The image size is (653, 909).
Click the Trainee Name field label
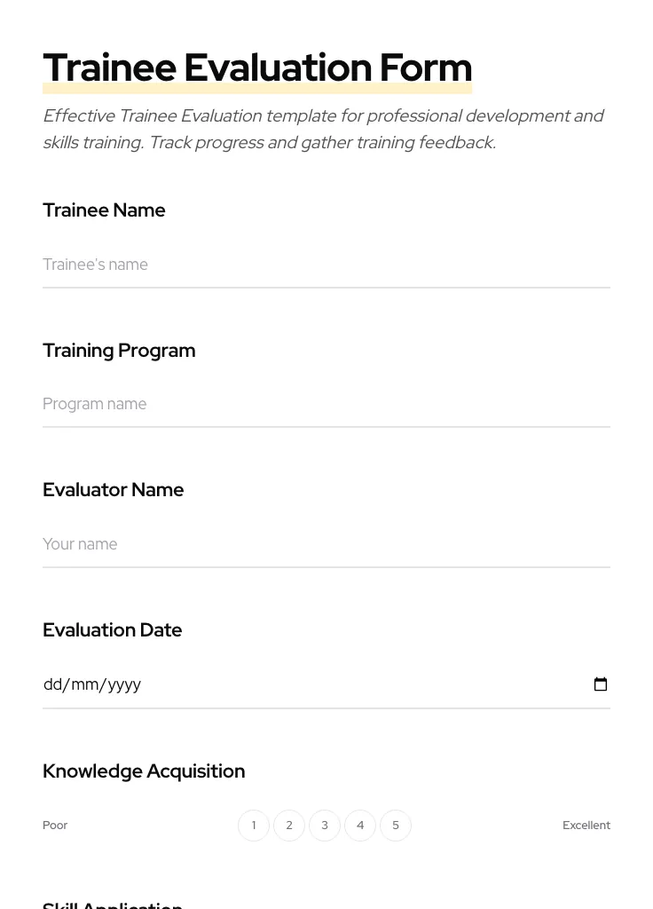click(x=104, y=210)
